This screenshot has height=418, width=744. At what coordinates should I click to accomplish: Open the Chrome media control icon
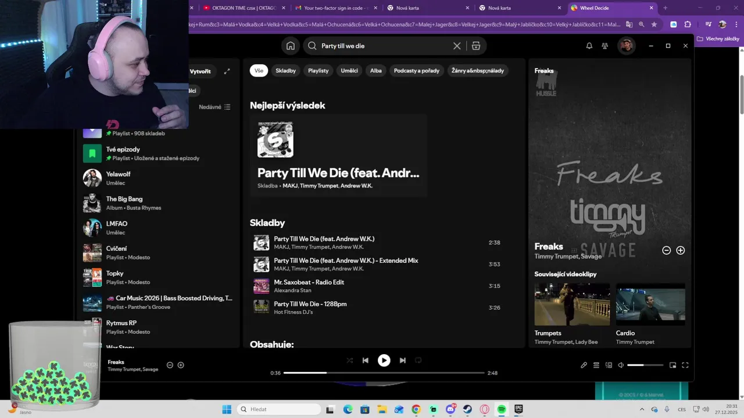click(x=708, y=24)
